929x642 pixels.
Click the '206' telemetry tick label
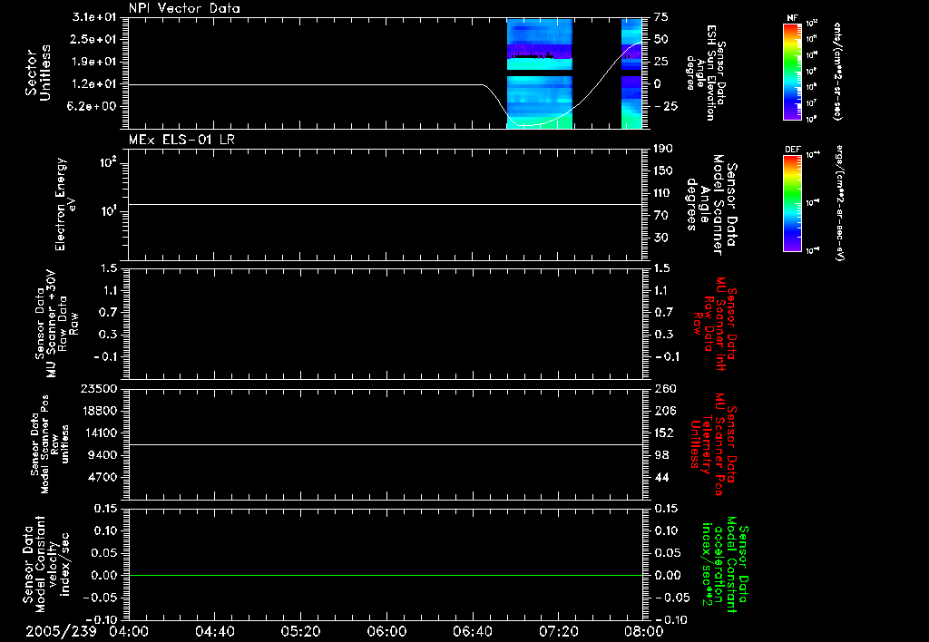point(665,411)
